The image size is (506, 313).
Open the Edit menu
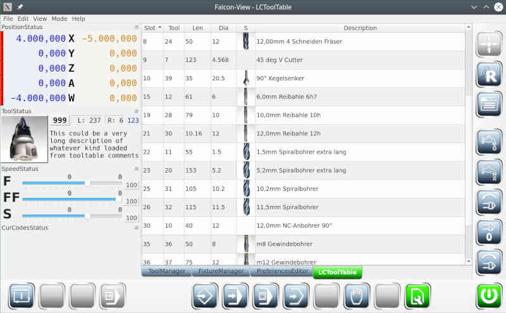[23, 19]
